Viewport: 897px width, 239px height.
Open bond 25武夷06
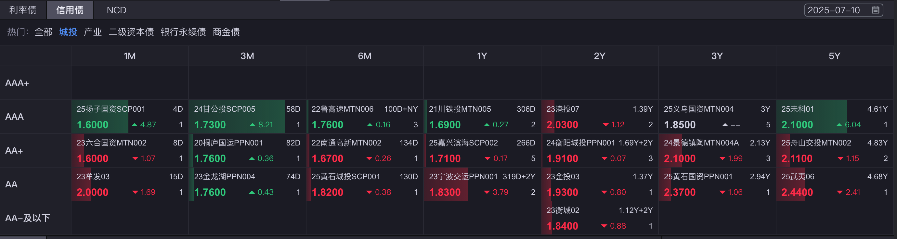click(x=798, y=177)
